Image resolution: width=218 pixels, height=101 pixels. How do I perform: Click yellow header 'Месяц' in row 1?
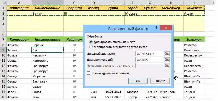(x=94, y=8)
